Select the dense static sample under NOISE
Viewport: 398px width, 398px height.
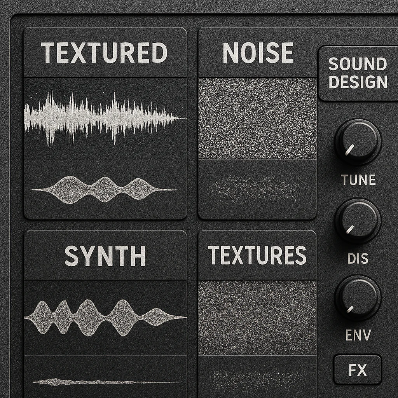pos(257,118)
